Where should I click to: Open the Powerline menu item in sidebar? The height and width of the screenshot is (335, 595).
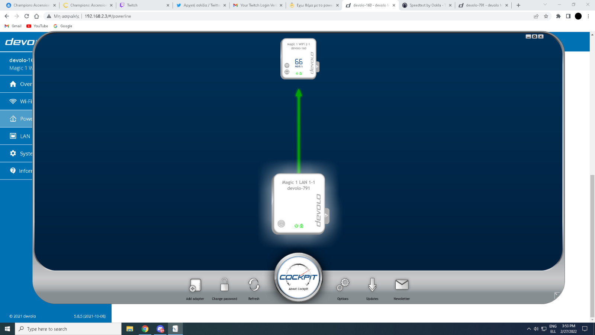coord(16,119)
